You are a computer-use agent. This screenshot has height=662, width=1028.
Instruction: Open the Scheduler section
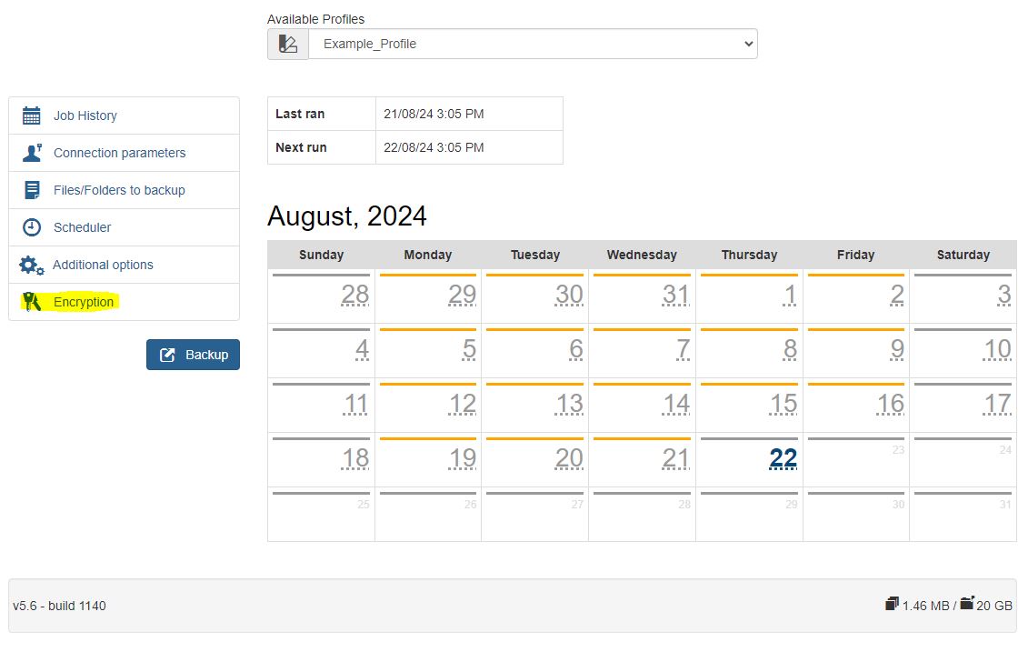pos(82,227)
